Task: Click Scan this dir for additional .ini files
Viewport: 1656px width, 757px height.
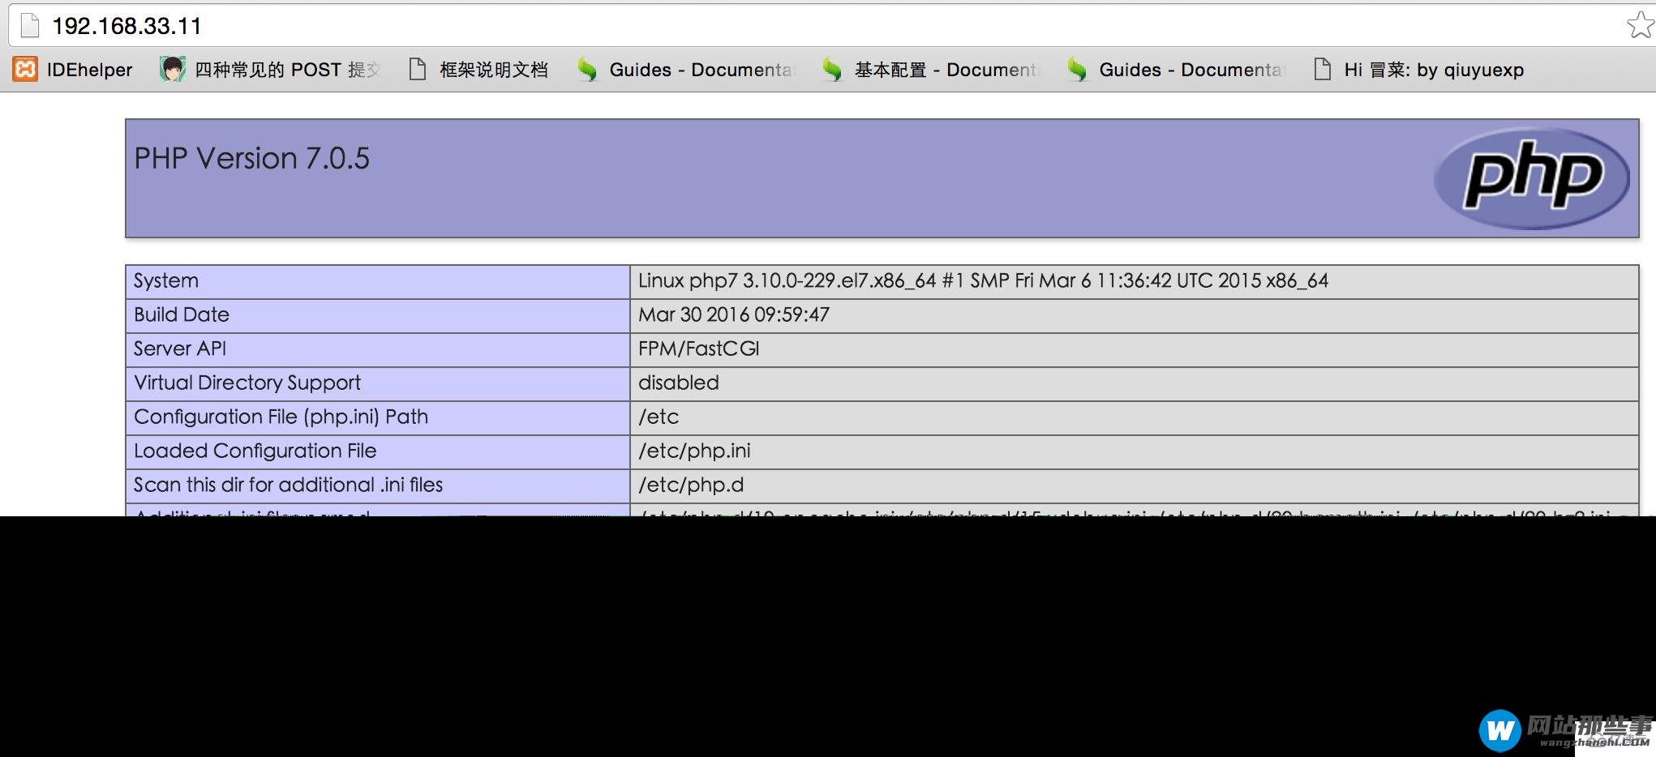Action: [289, 485]
